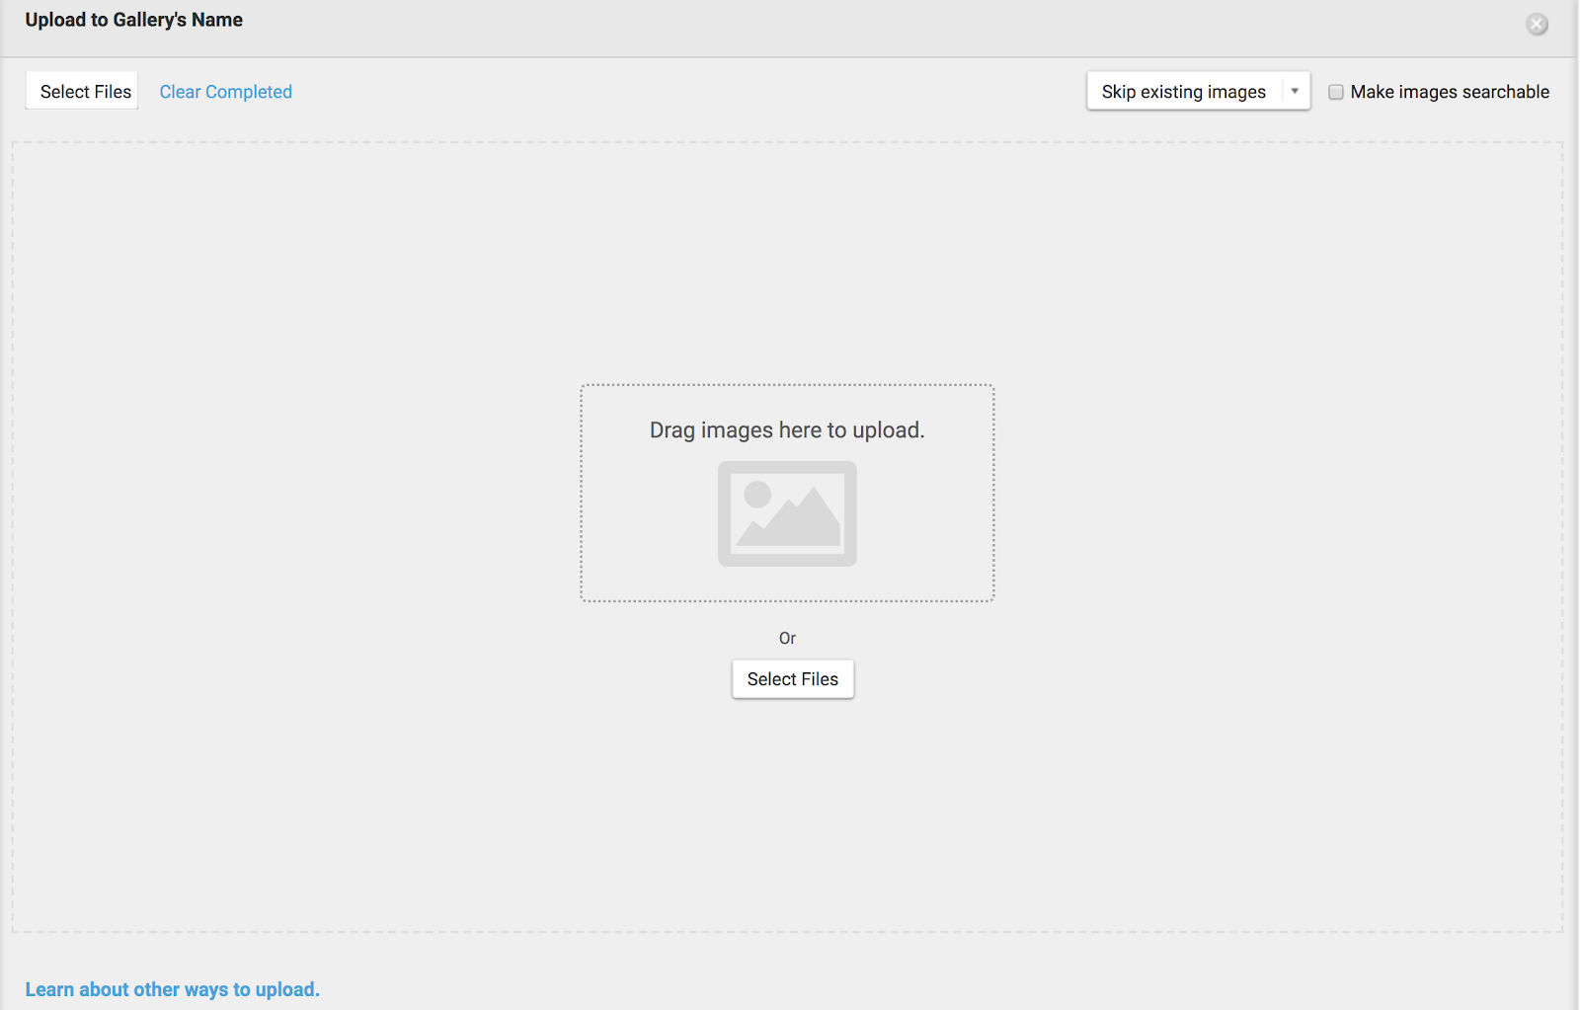
Task: Click the Make images searchable label text
Action: (x=1450, y=92)
